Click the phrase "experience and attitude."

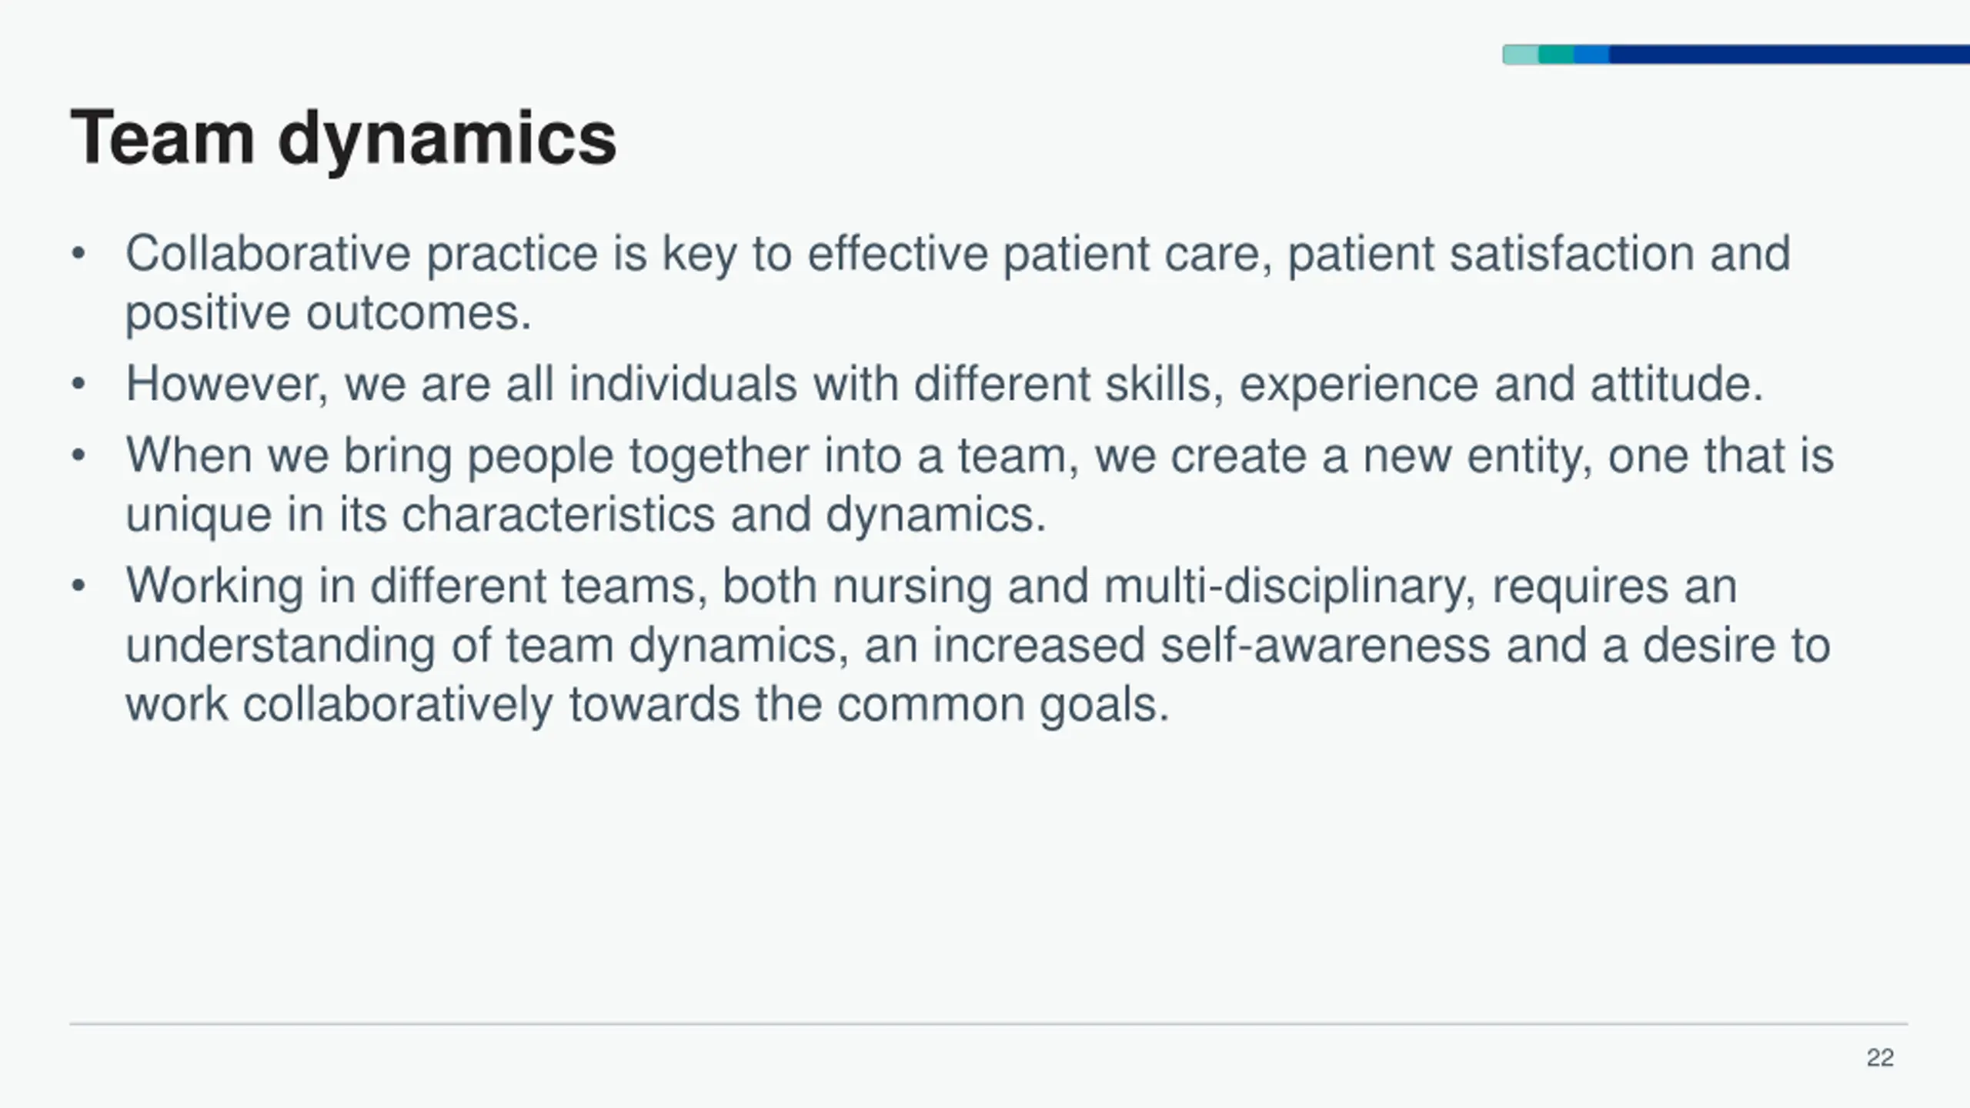coord(1501,383)
